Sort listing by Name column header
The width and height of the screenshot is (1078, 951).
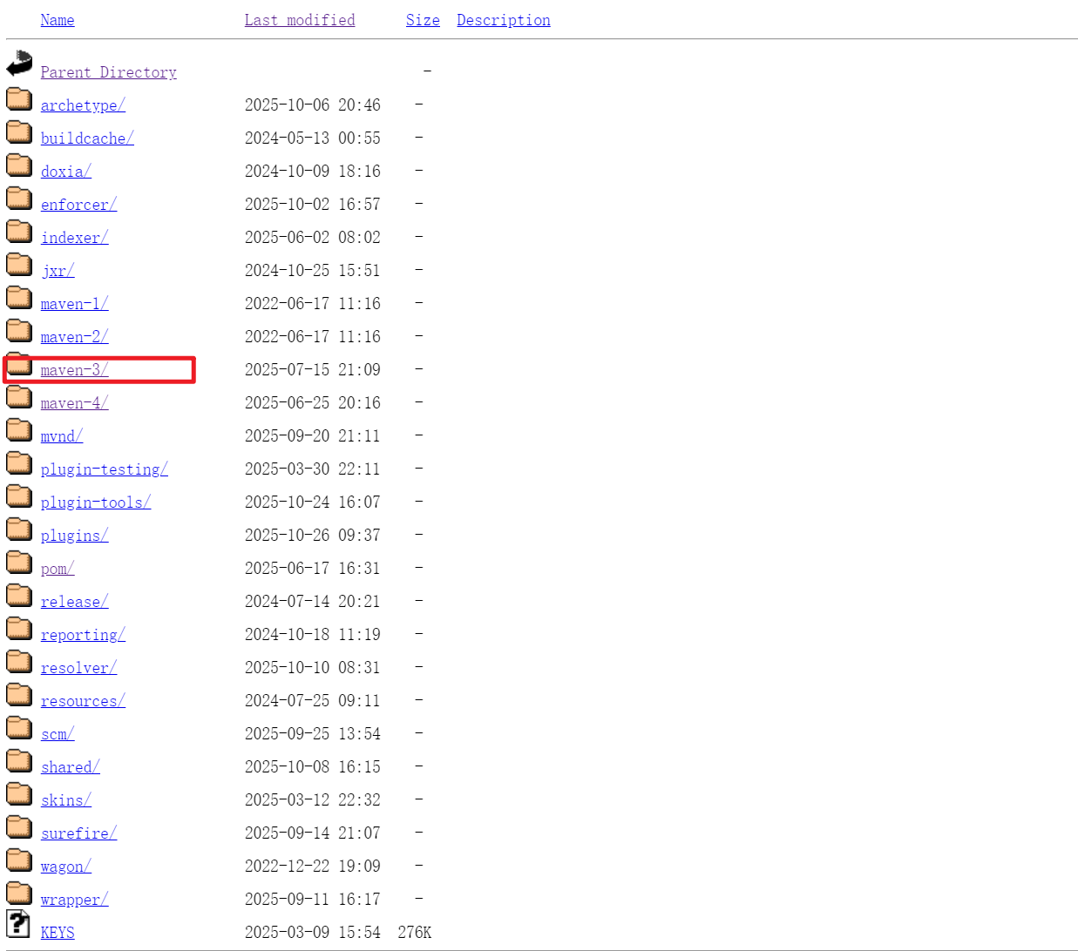click(x=58, y=20)
